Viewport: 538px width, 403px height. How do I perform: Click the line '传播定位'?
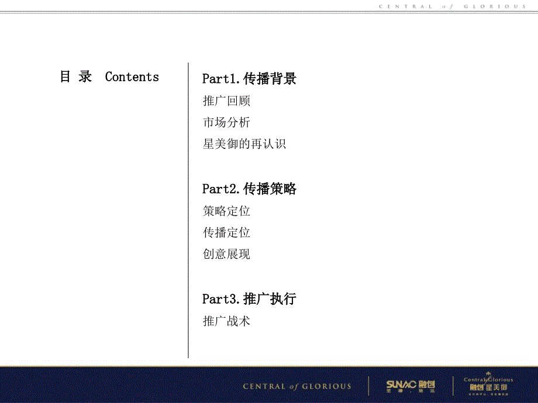click(x=226, y=232)
